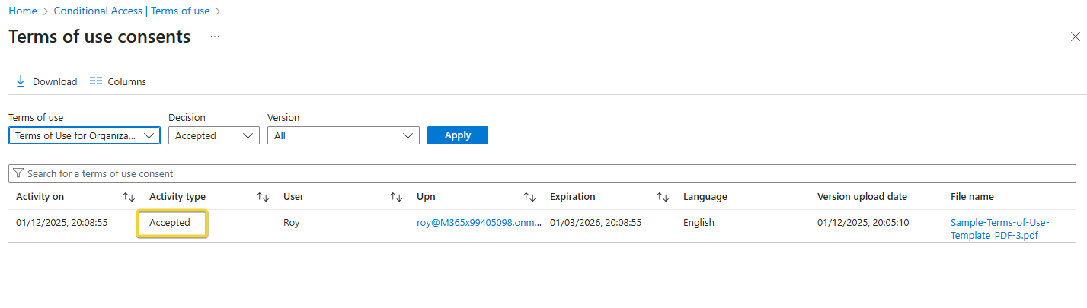This screenshot has height=308, width=1087.
Task: Sort by Activity type column arrows
Action: click(263, 197)
